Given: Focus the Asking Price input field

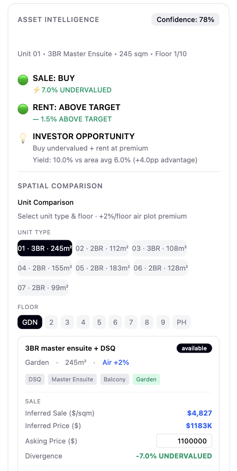Looking at the screenshot, I should 184,441.
